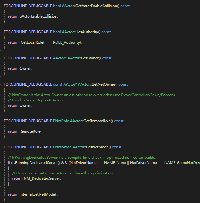Click the 'Only normal net driver actors' comment
Image resolution: width=200 pixels, height=203 pixels.
(x=62, y=173)
